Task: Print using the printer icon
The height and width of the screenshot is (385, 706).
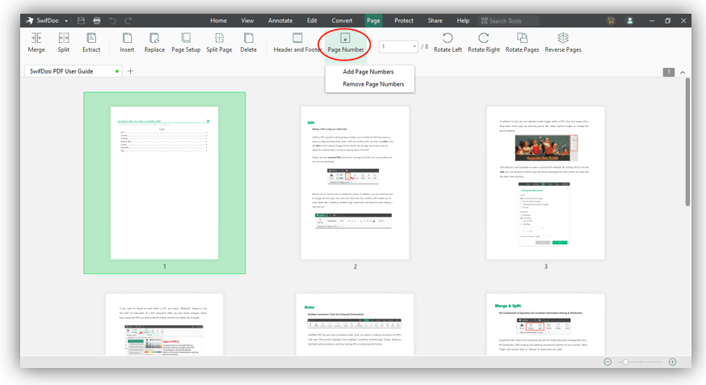Action: coord(97,21)
